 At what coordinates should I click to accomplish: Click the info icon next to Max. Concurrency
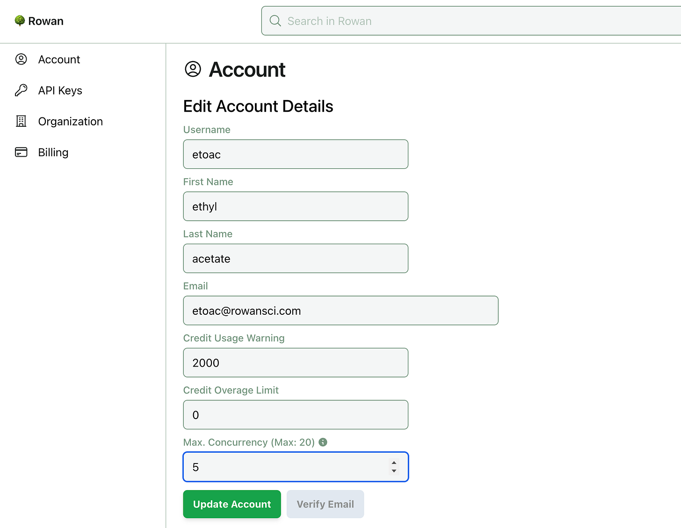point(323,442)
